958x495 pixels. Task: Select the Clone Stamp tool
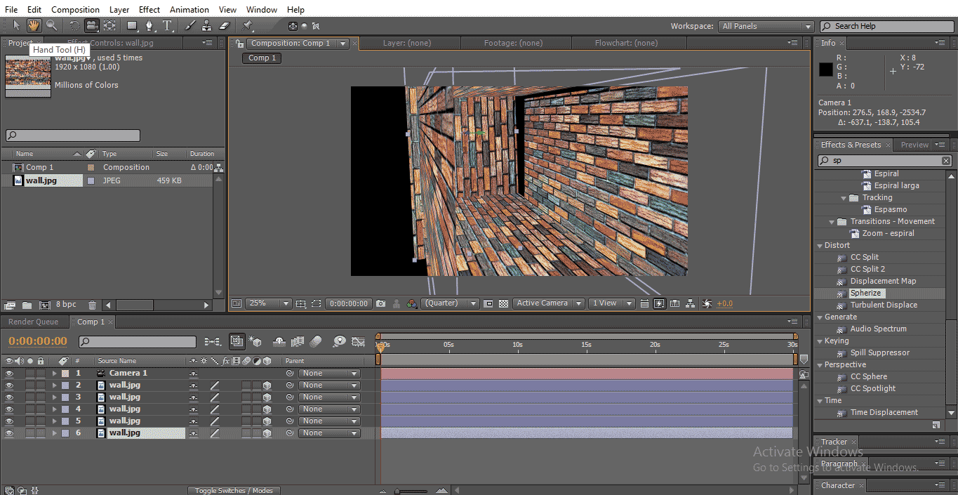(206, 26)
